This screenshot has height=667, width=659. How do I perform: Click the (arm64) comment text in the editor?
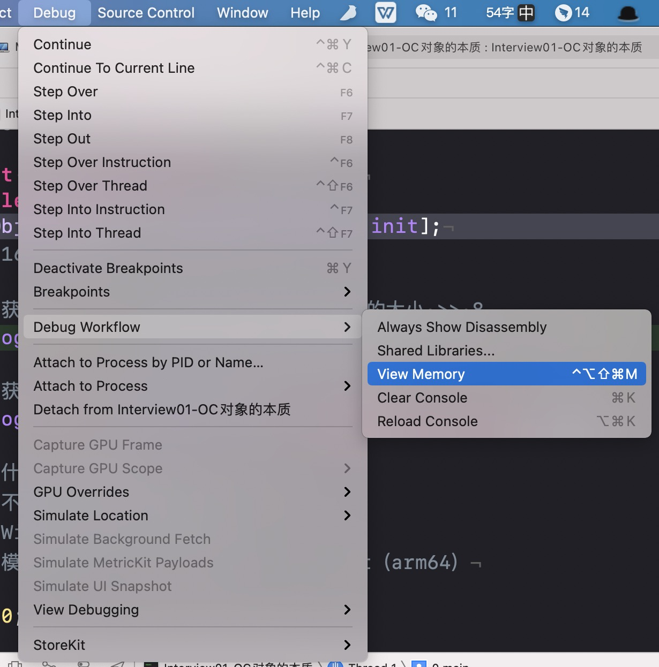click(x=421, y=563)
